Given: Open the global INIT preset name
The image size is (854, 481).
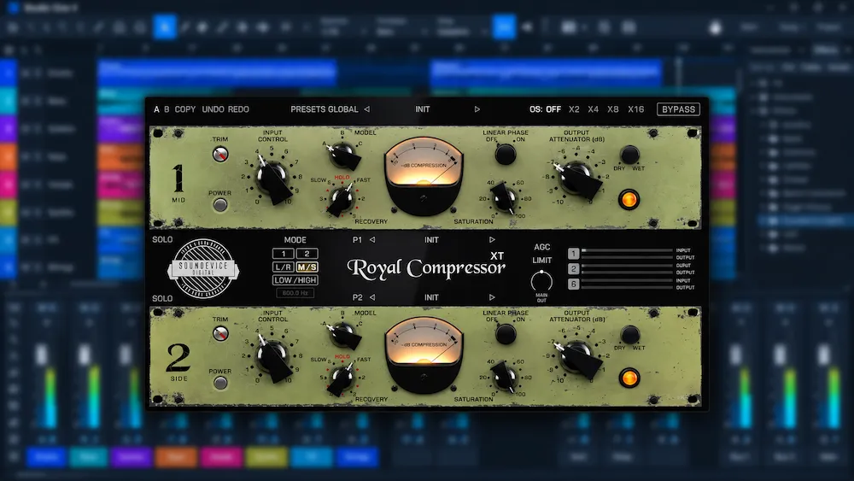Looking at the screenshot, I should click(423, 109).
